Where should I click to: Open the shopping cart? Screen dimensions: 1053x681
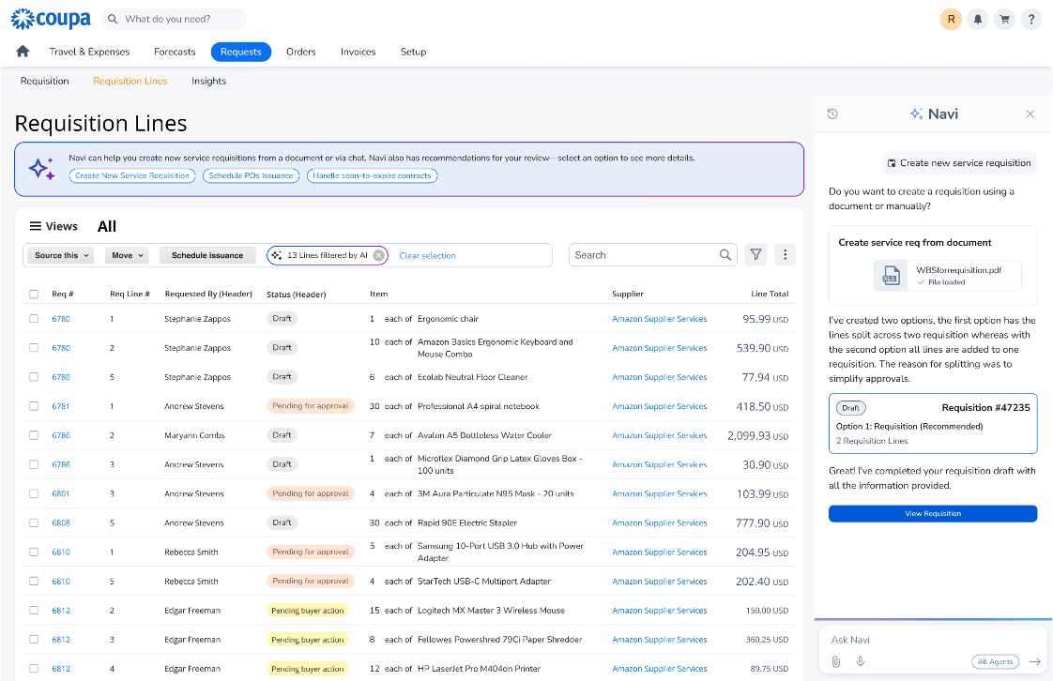1004,20
